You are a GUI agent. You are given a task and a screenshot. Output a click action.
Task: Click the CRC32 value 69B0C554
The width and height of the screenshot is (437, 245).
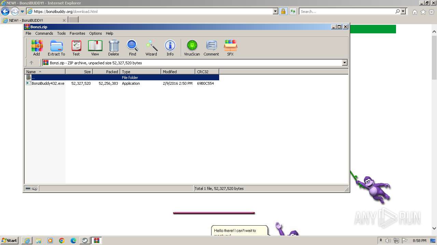(x=205, y=83)
